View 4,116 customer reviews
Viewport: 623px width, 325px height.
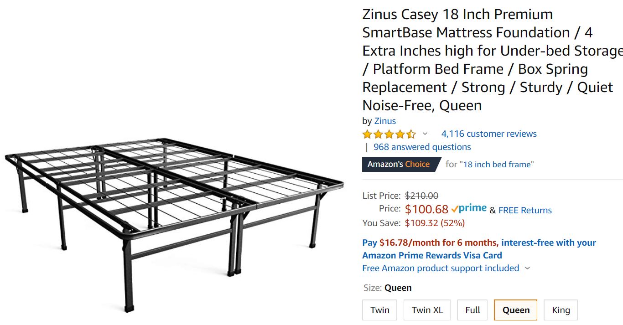point(489,134)
